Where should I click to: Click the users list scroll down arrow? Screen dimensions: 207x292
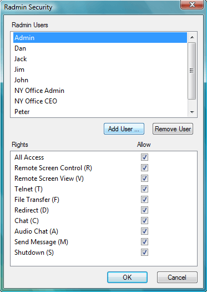tap(192, 112)
